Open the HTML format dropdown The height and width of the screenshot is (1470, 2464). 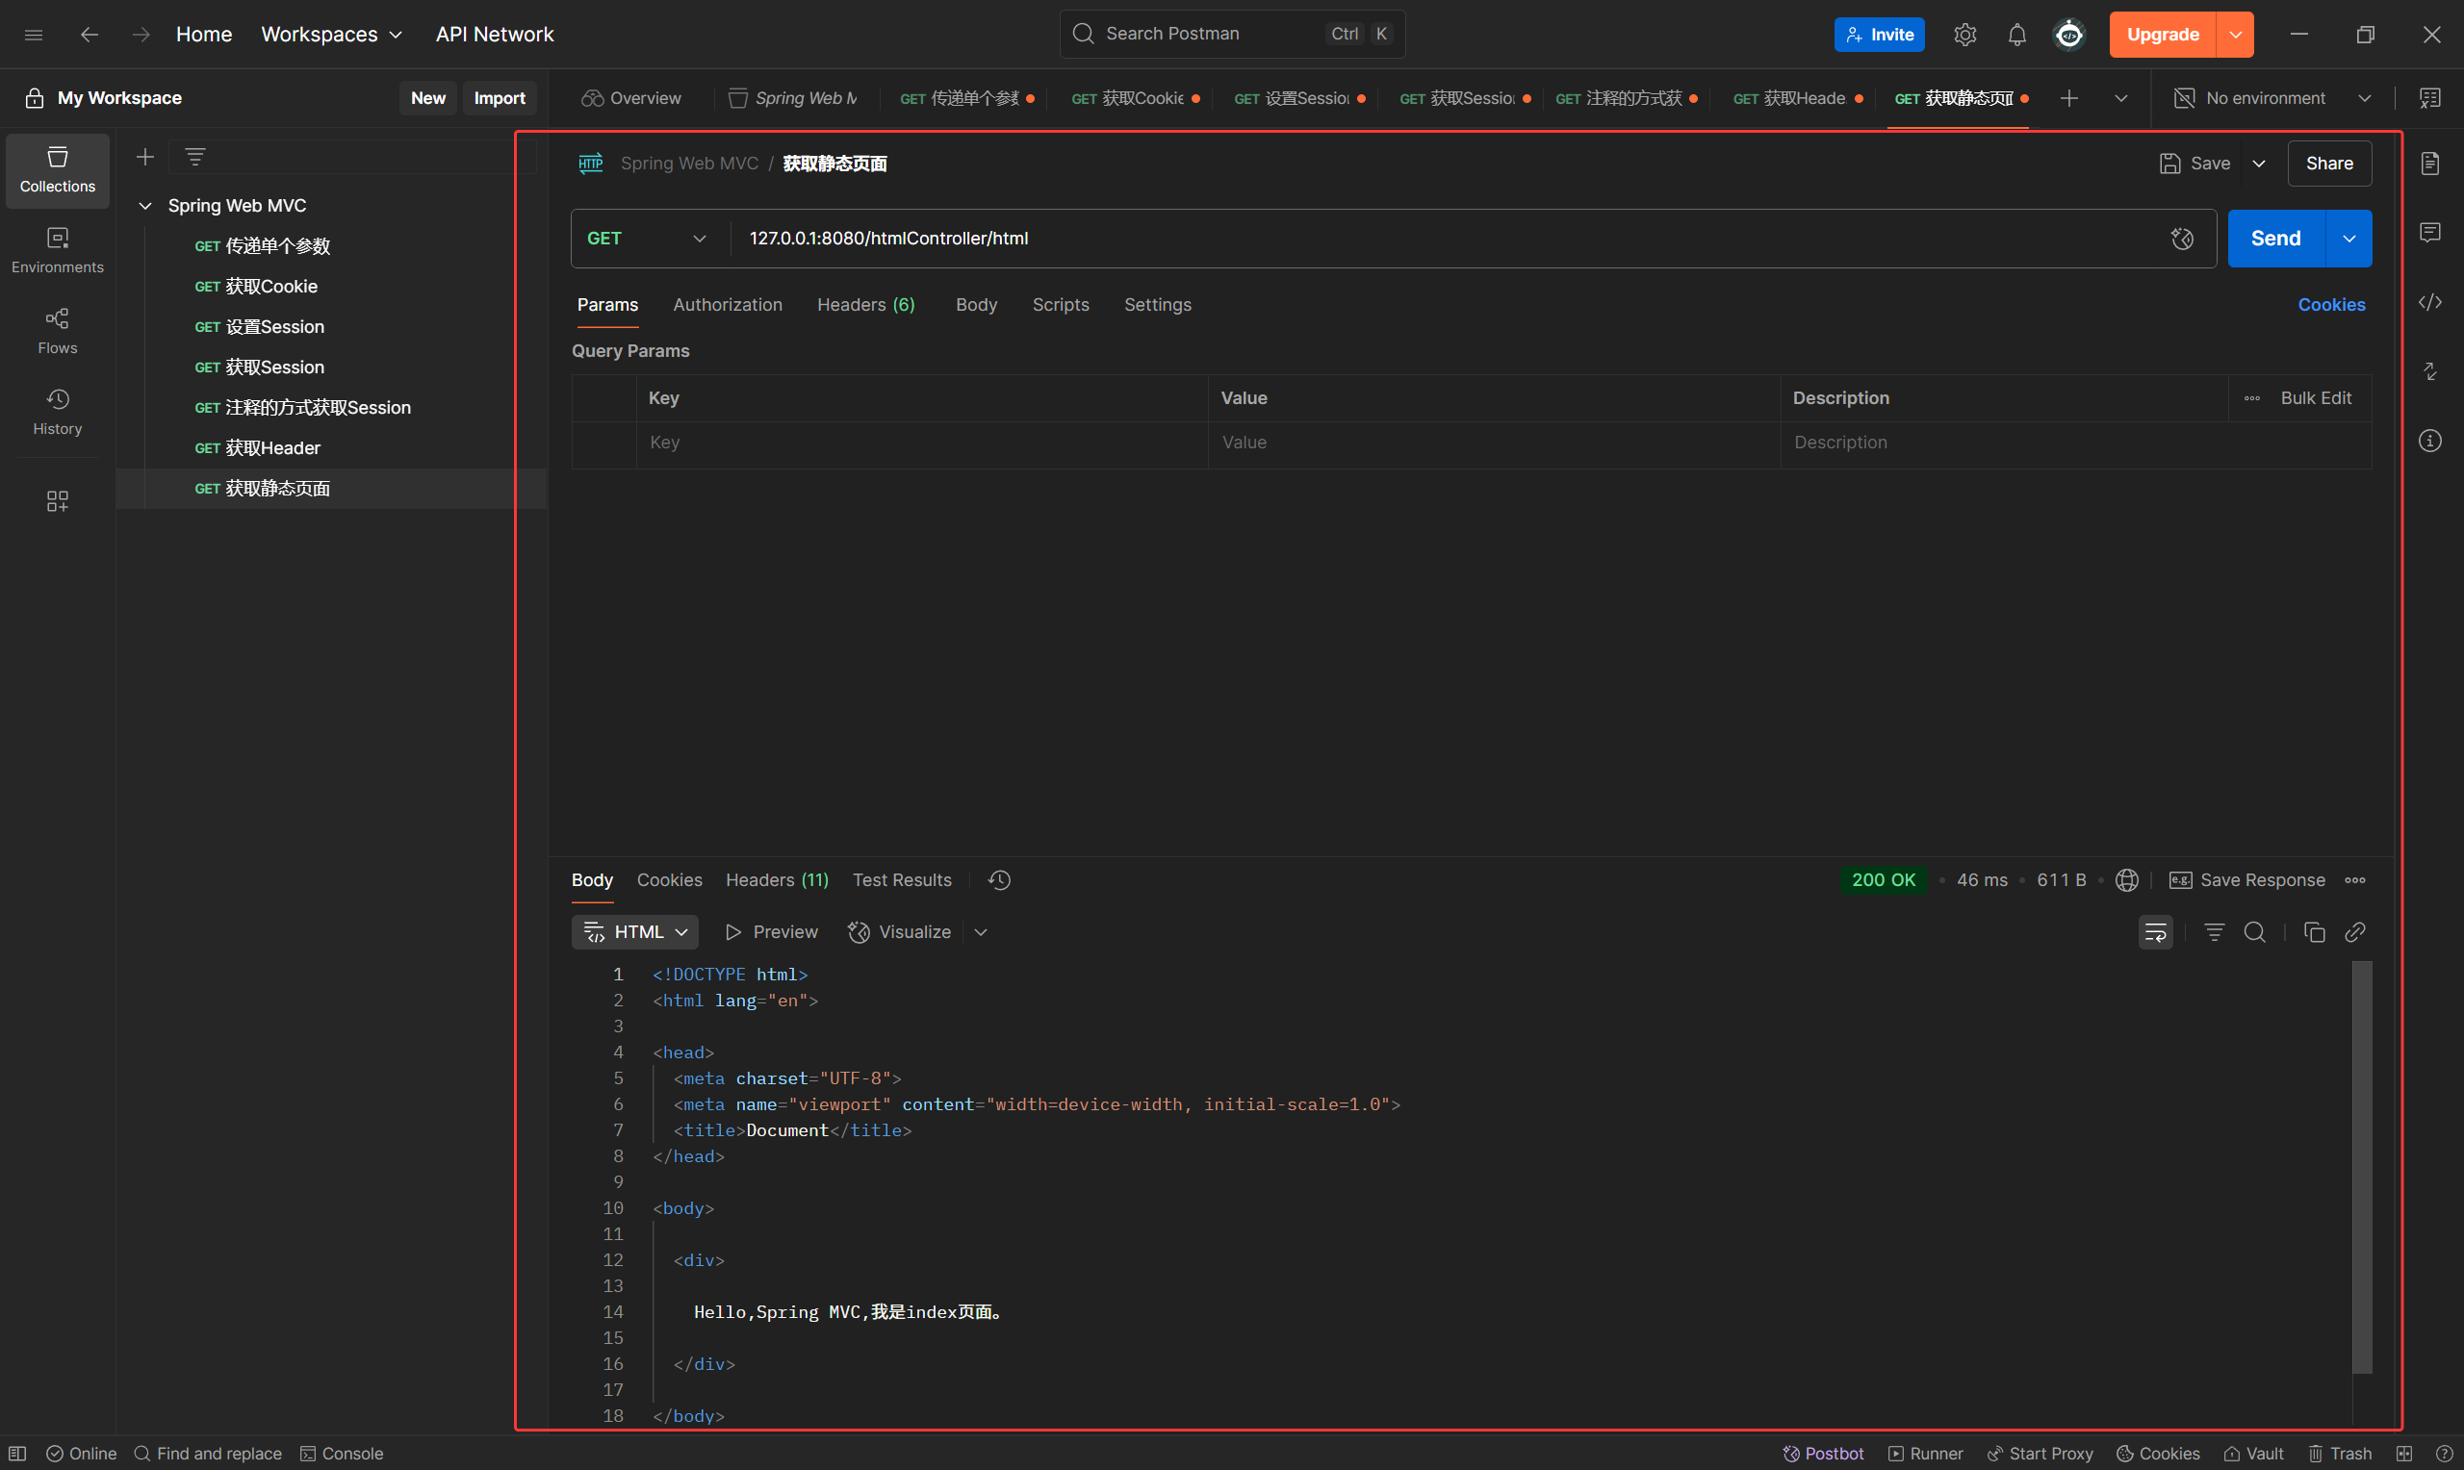(x=635, y=932)
